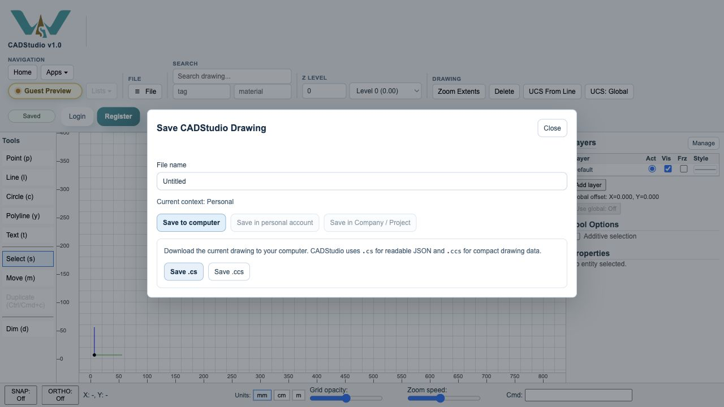This screenshot has height=407, width=724.
Task: Close the Save CADStudio Drawing dialog
Action: (x=552, y=128)
